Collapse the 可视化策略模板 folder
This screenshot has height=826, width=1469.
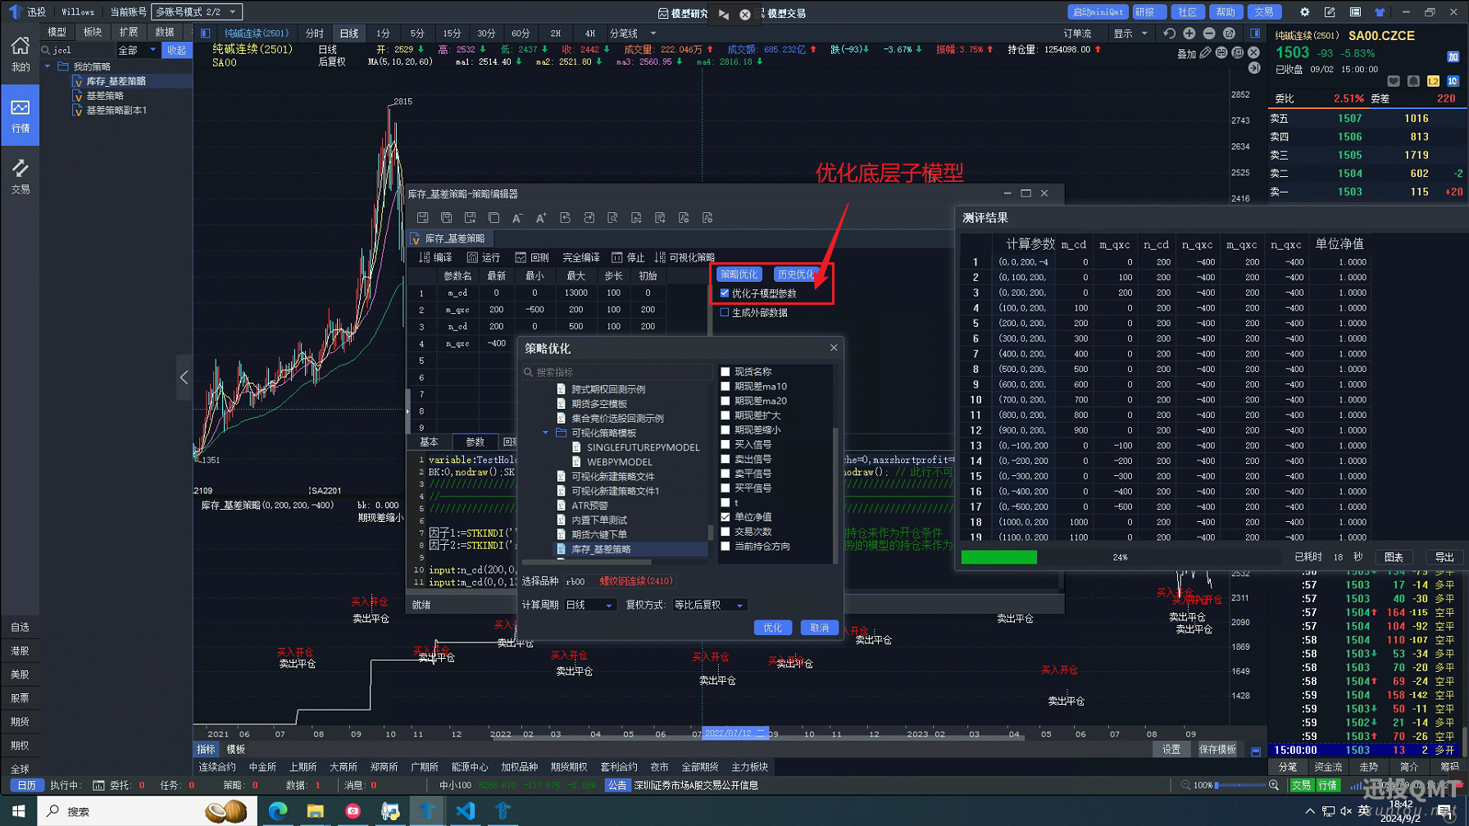tap(546, 433)
